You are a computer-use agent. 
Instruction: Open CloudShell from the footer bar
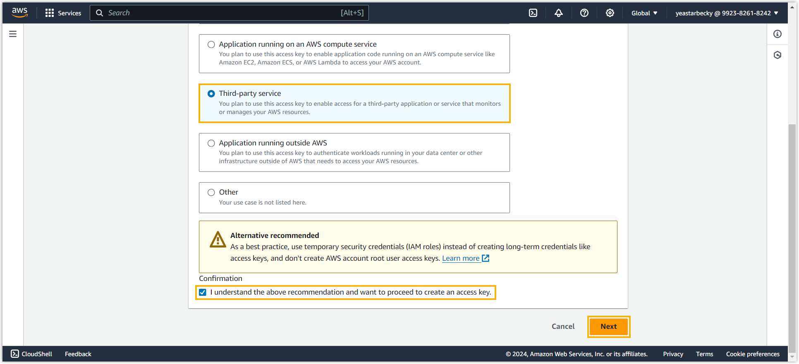[31, 354]
